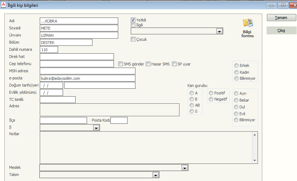Image resolution: width=297 pixels, height=181 pixels.
Task: Open the Bilgi formu icon
Action: click(248, 24)
